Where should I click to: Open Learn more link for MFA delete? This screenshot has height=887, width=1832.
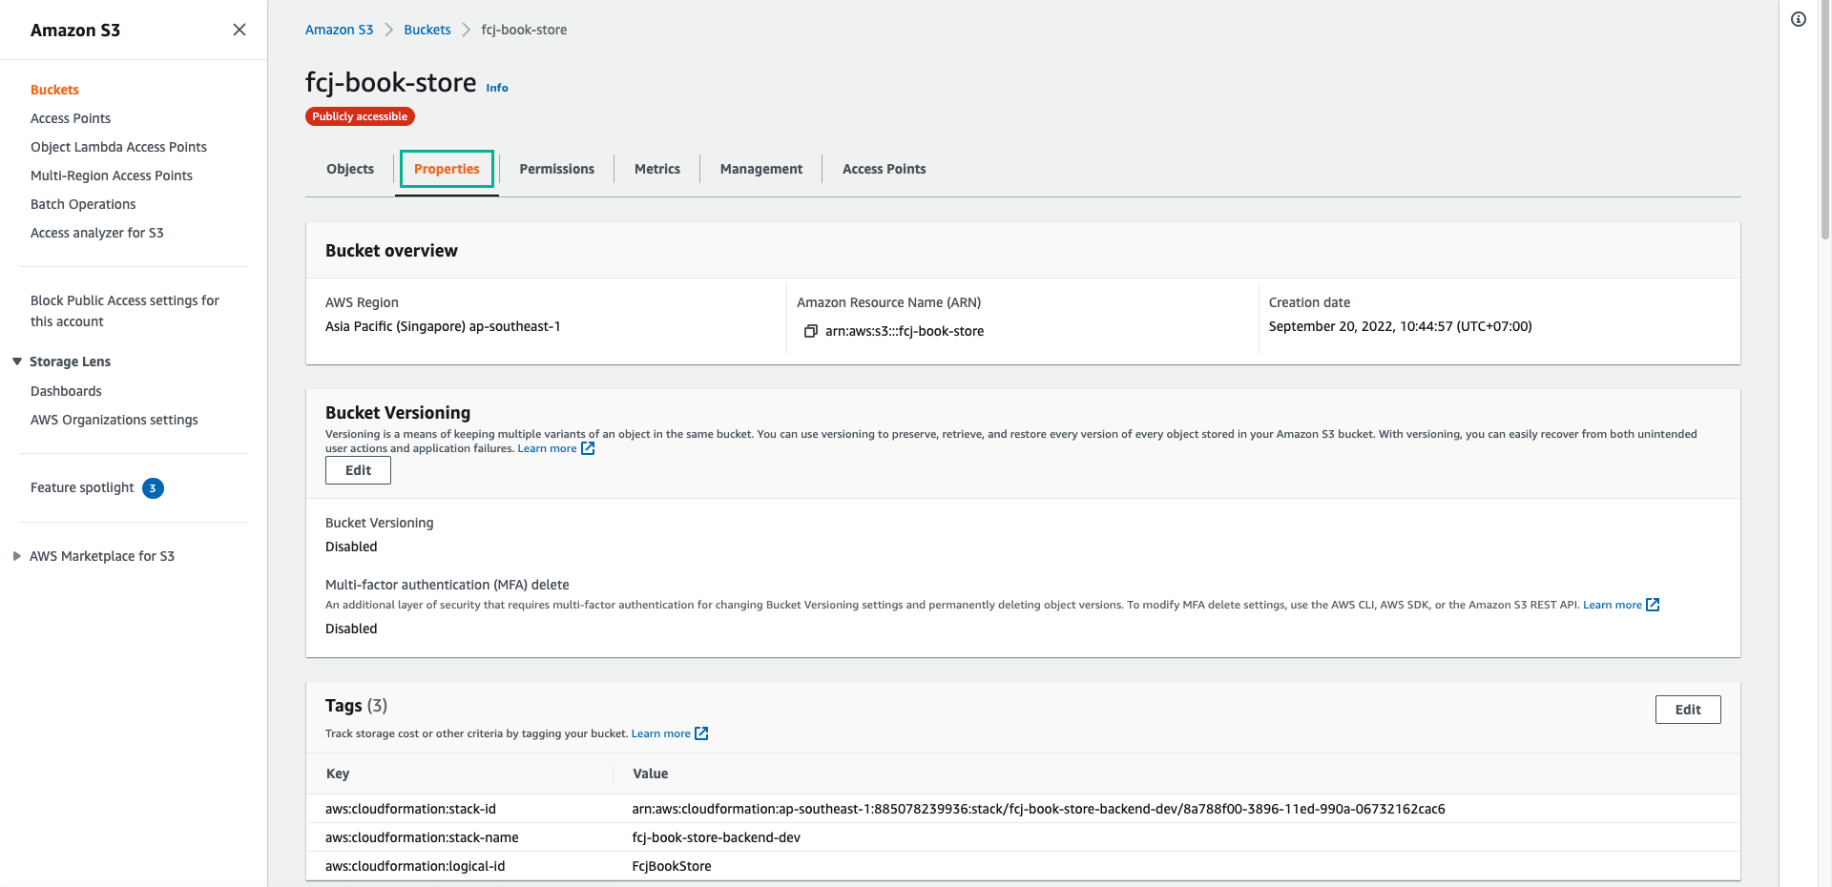[x=1612, y=605]
